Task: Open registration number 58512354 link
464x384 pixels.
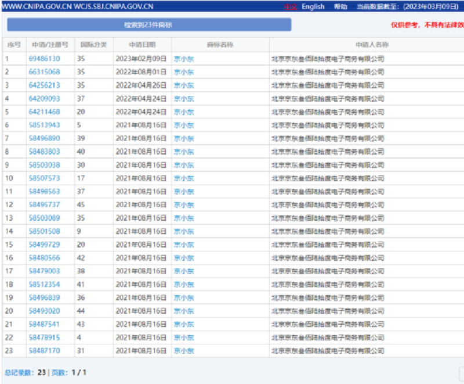Action: (x=45, y=285)
